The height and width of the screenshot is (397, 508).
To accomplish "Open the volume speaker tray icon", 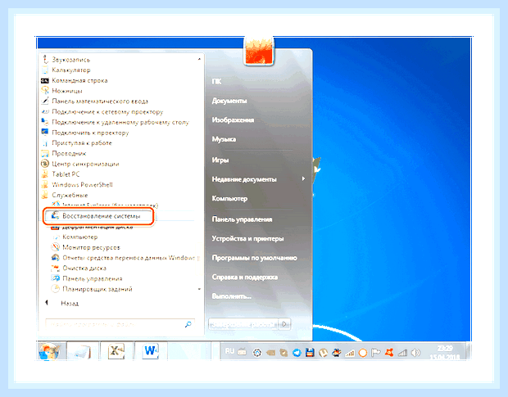I will [x=415, y=353].
